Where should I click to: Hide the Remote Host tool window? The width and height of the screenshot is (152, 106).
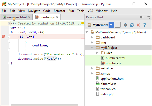click(x=148, y=17)
